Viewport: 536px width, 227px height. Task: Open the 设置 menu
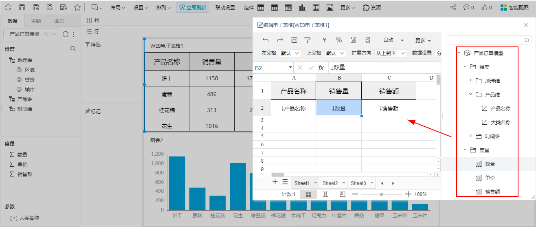[141, 7]
